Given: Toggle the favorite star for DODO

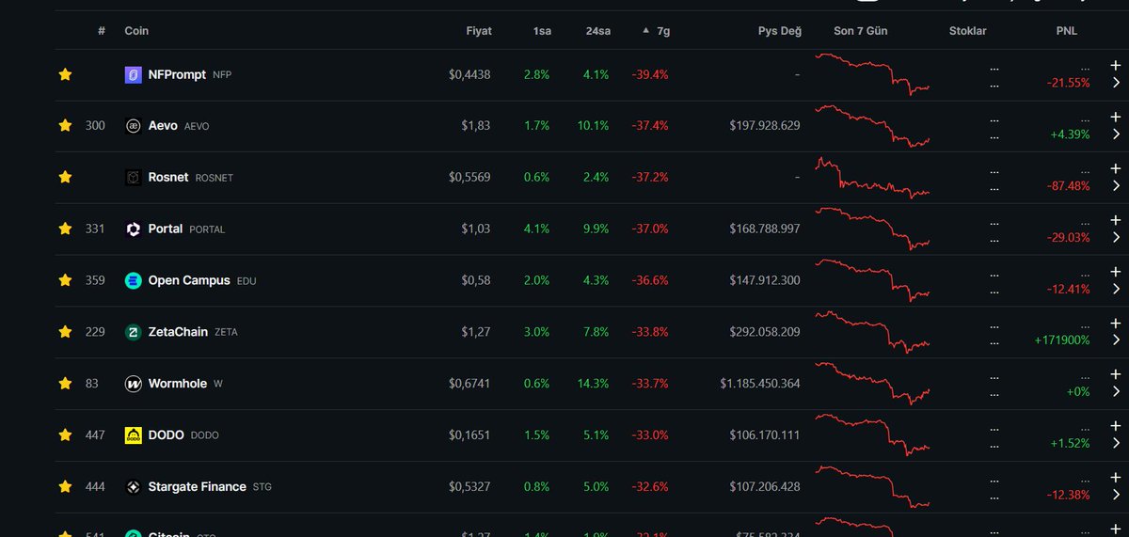Looking at the screenshot, I should (65, 434).
